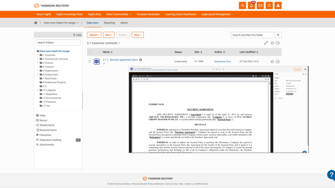The image size is (335, 188).
Task: Click the Download button in the preview
Action: [297, 69]
